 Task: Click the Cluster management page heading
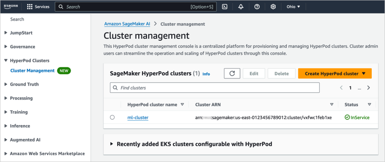click(147, 36)
